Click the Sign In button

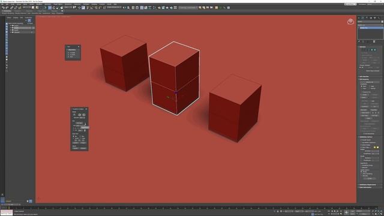tap(350, 4)
